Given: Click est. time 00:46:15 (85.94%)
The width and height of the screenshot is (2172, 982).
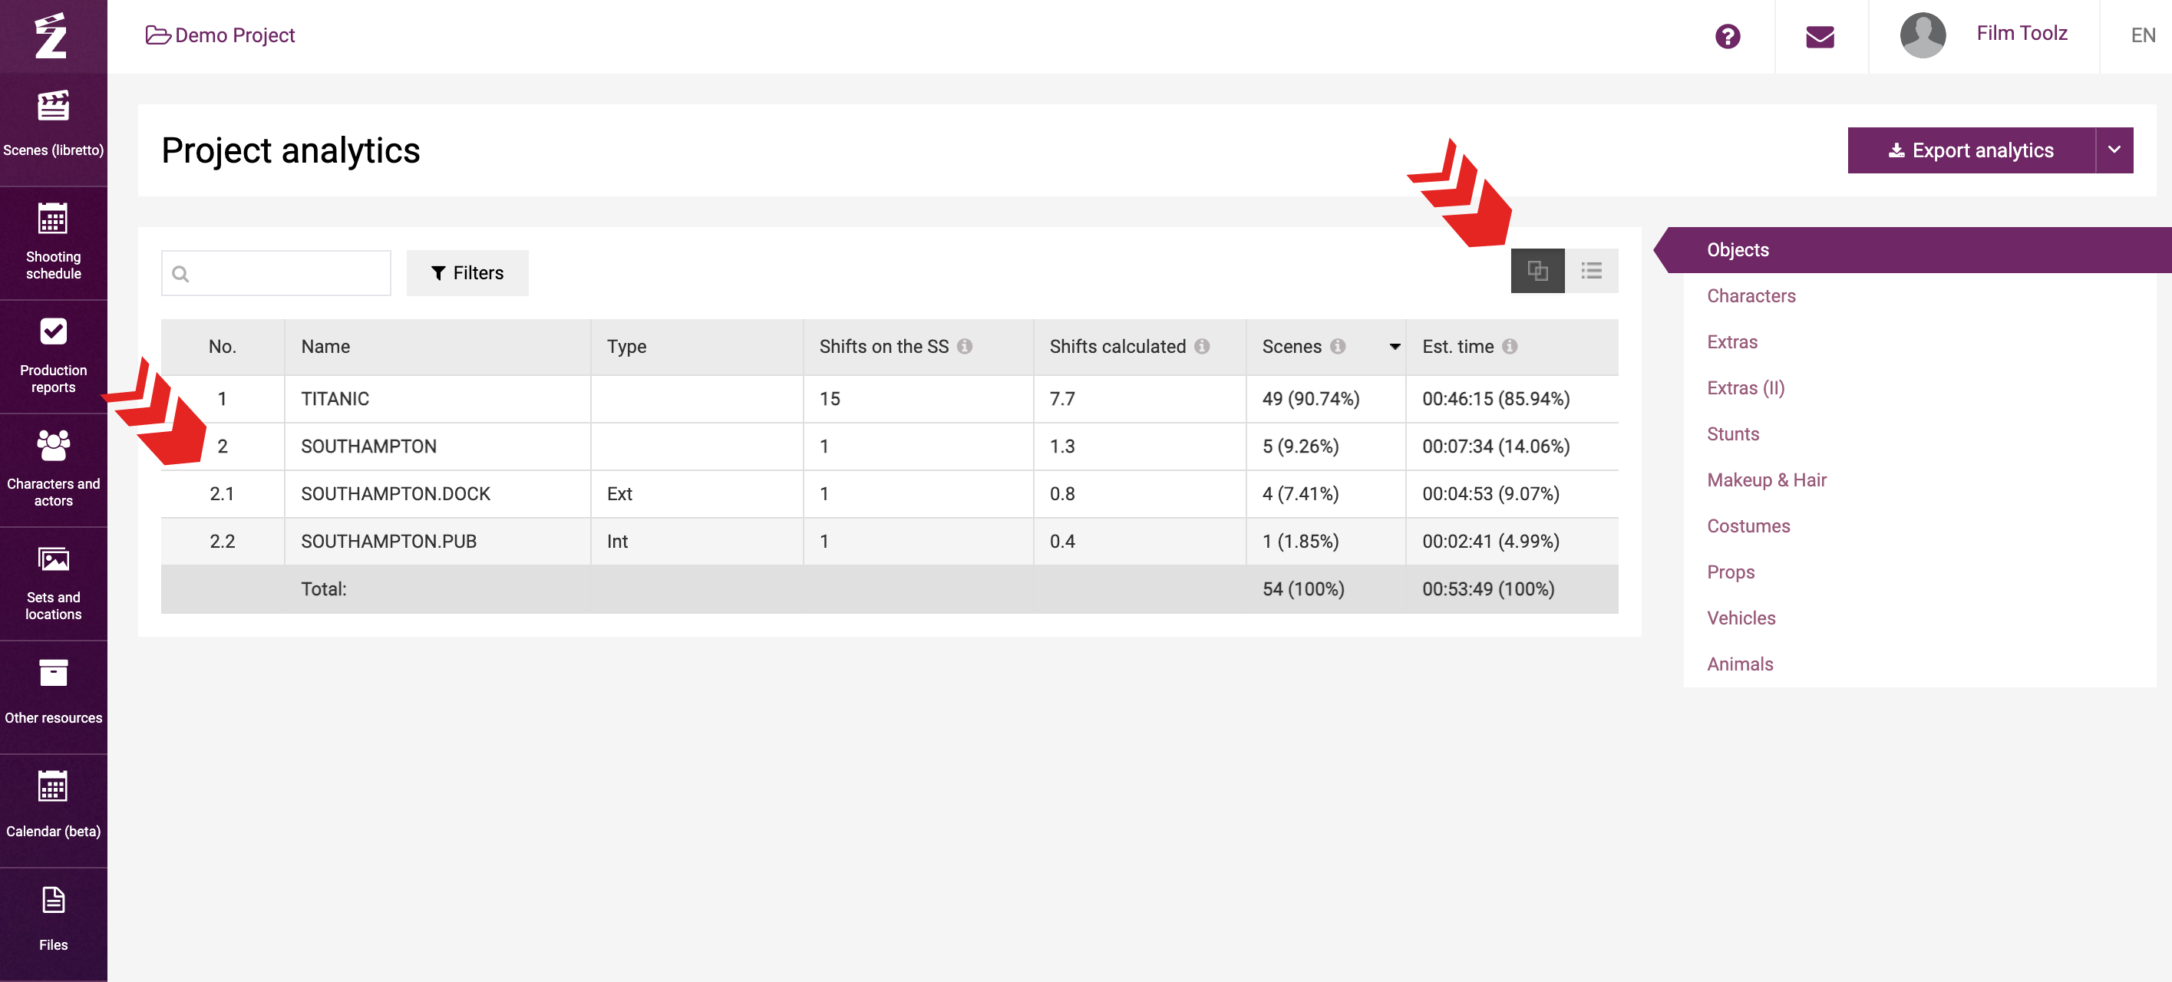Looking at the screenshot, I should pyautogui.click(x=1496, y=399).
